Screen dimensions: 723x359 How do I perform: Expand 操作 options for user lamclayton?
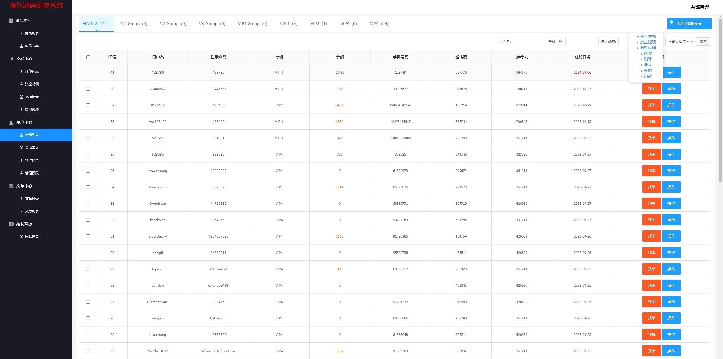click(671, 187)
